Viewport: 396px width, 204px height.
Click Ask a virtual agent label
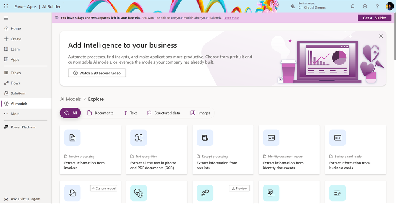point(26,199)
